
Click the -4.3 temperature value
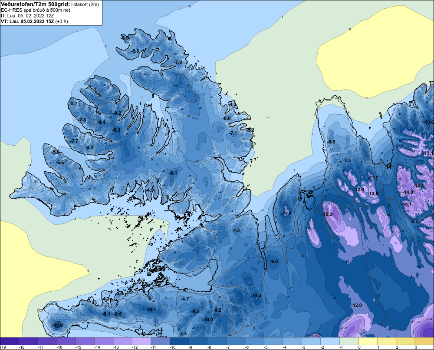pos(233,104)
